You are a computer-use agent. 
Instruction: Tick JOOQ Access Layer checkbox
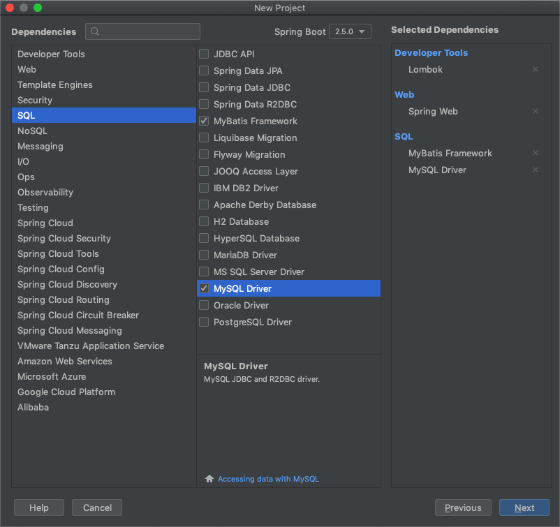click(204, 172)
